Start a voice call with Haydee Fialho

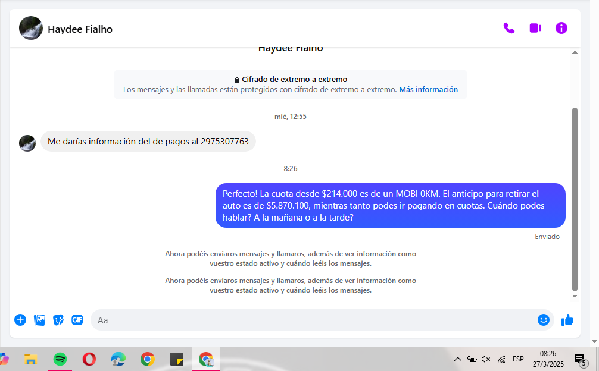coord(509,28)
